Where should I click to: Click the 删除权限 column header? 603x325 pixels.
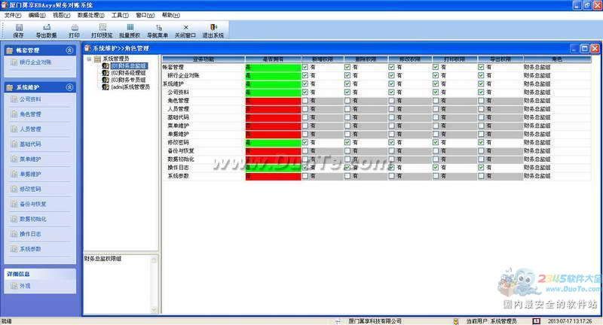point(366,59)
